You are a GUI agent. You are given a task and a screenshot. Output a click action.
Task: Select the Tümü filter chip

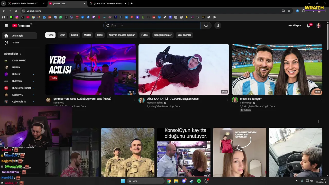tap(50, 35)
